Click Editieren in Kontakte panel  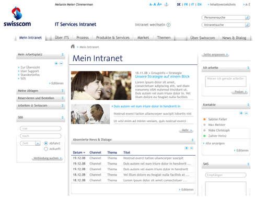coord(242,150)
